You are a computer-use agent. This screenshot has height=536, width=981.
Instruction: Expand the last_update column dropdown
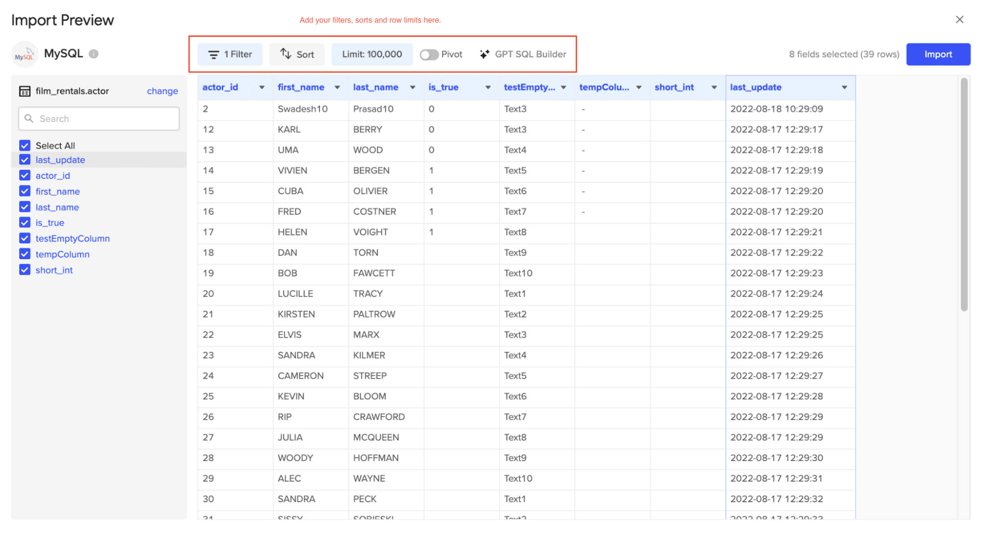tap(844, 87)
